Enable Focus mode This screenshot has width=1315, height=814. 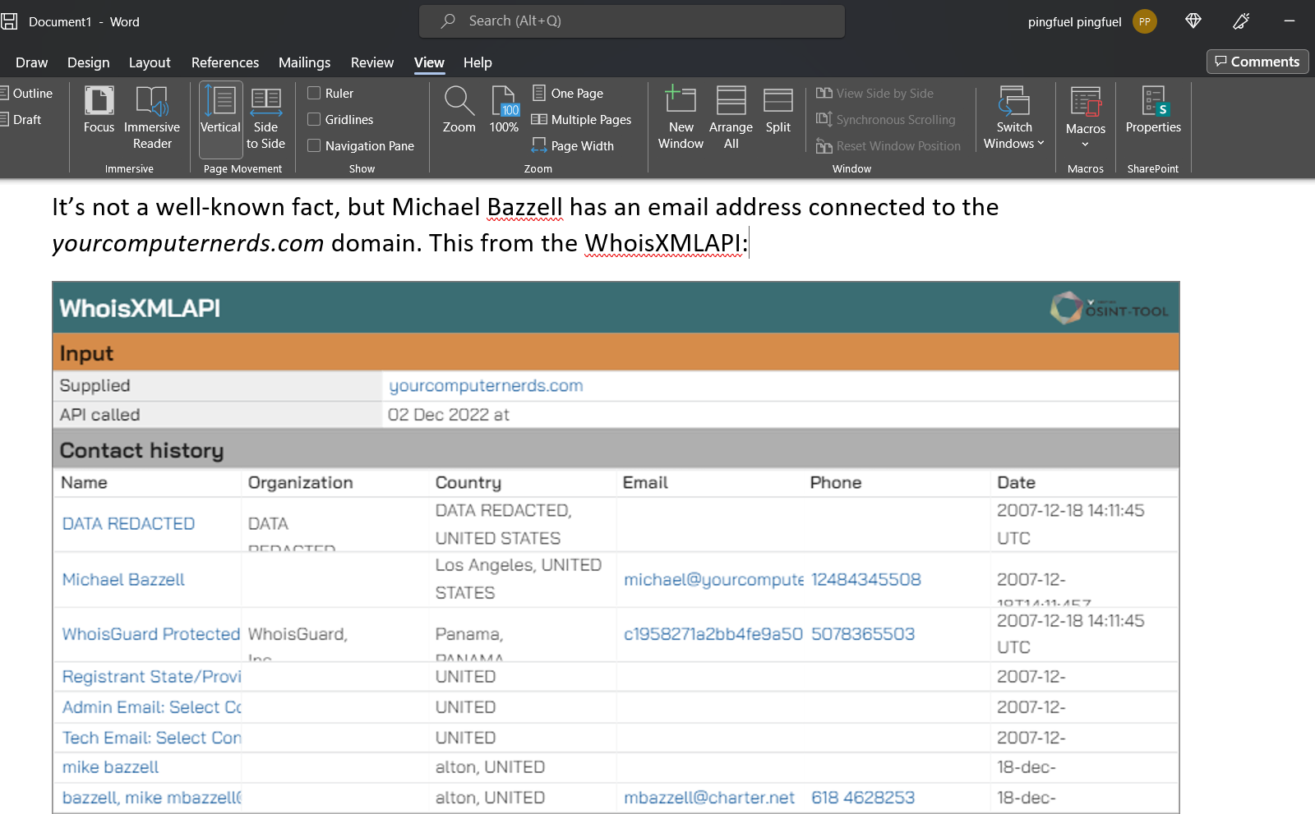point(99,110)
